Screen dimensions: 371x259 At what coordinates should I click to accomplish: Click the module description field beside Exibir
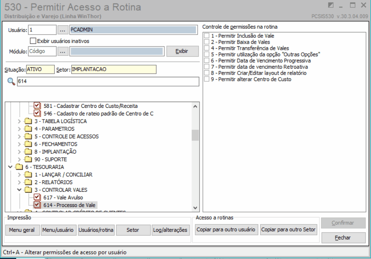tap(117, 51)
